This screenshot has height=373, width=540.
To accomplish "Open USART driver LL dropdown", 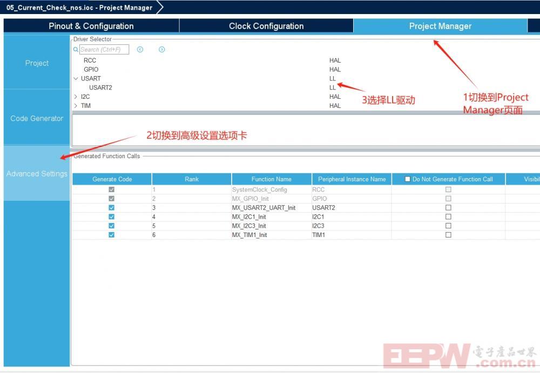I will 332,78.
